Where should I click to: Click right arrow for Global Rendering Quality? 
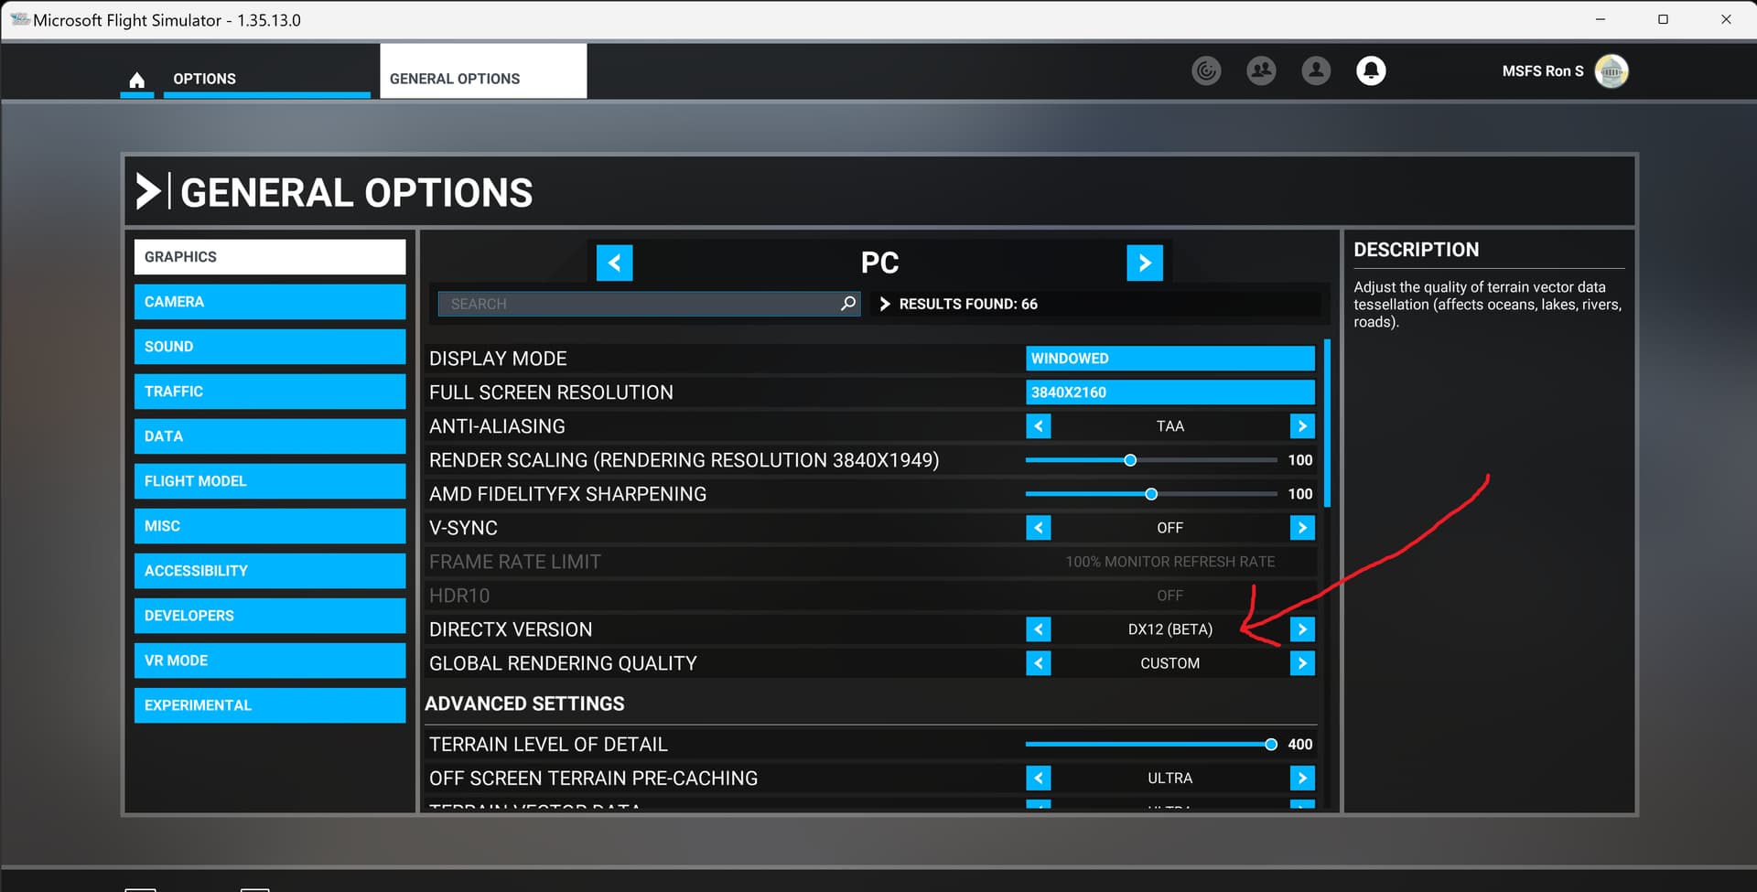coord(1302,663)
